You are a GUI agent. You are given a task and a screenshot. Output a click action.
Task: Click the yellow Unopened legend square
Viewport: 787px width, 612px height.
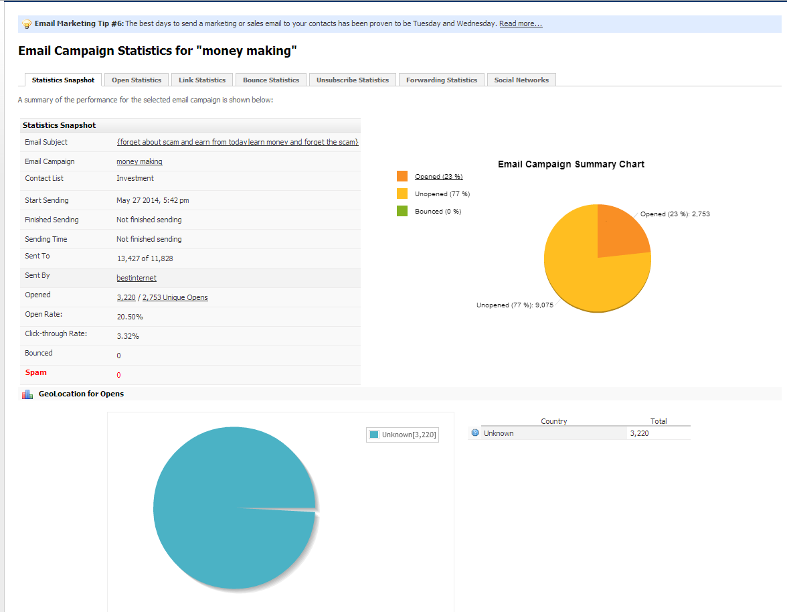[x=402, y=193]
